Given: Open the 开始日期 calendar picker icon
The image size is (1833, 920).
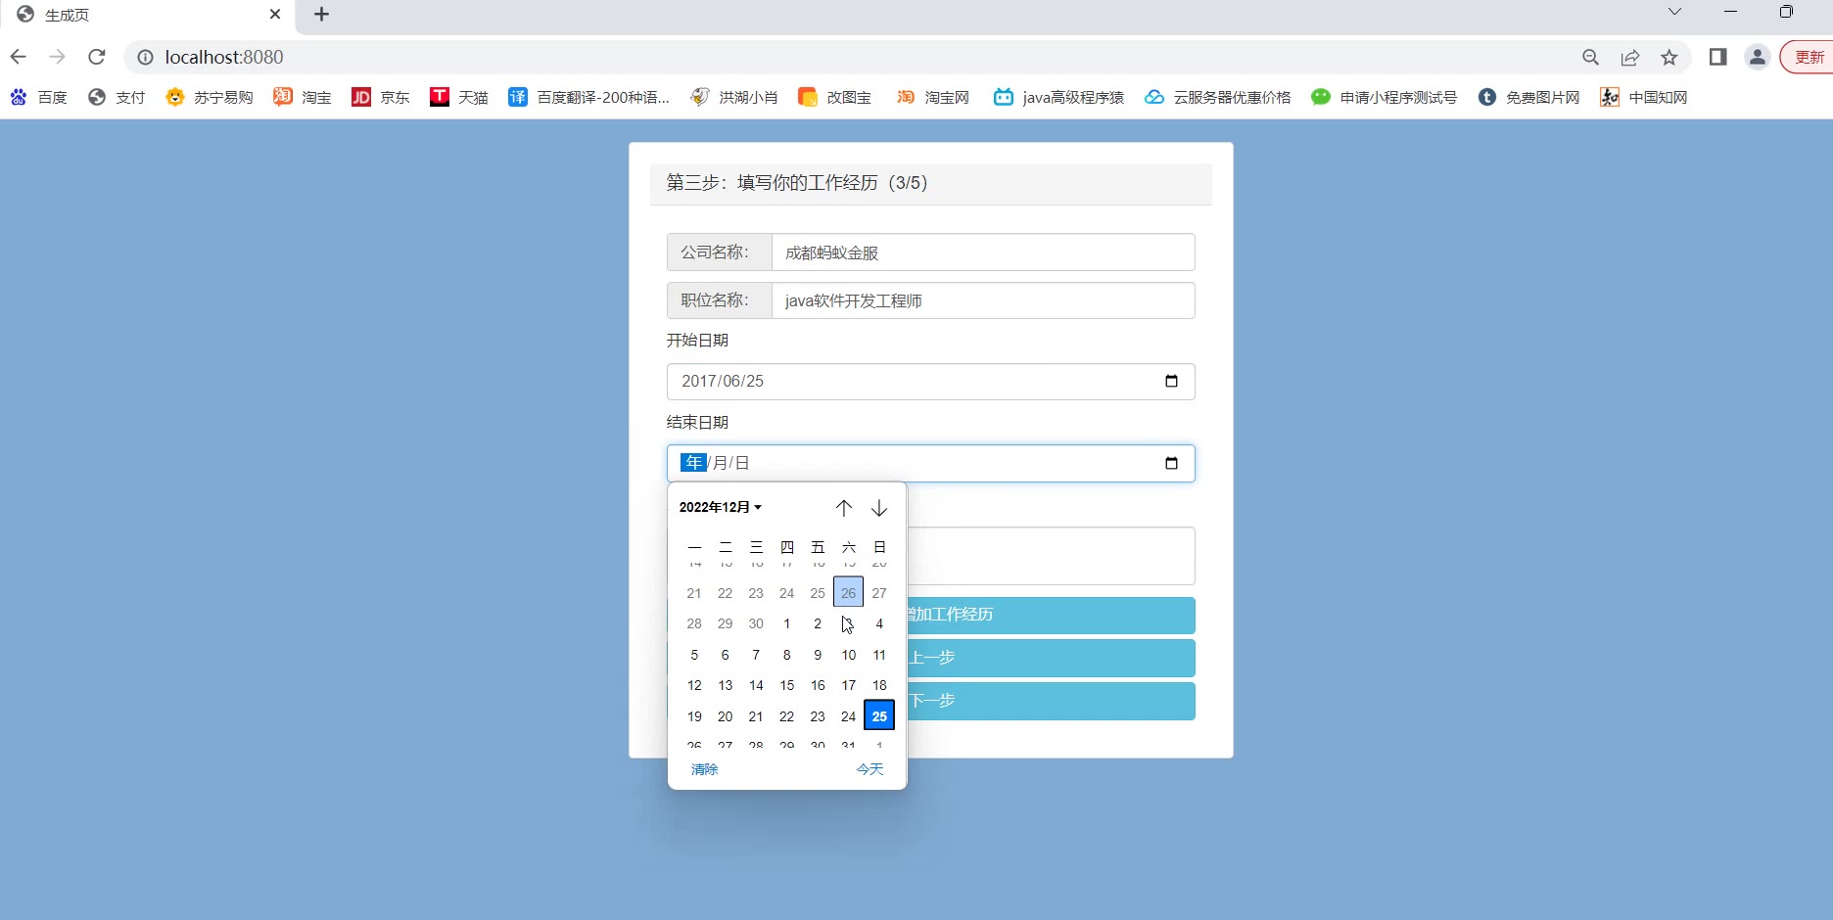Looking at the screenshot, I should coord(1171,382).
